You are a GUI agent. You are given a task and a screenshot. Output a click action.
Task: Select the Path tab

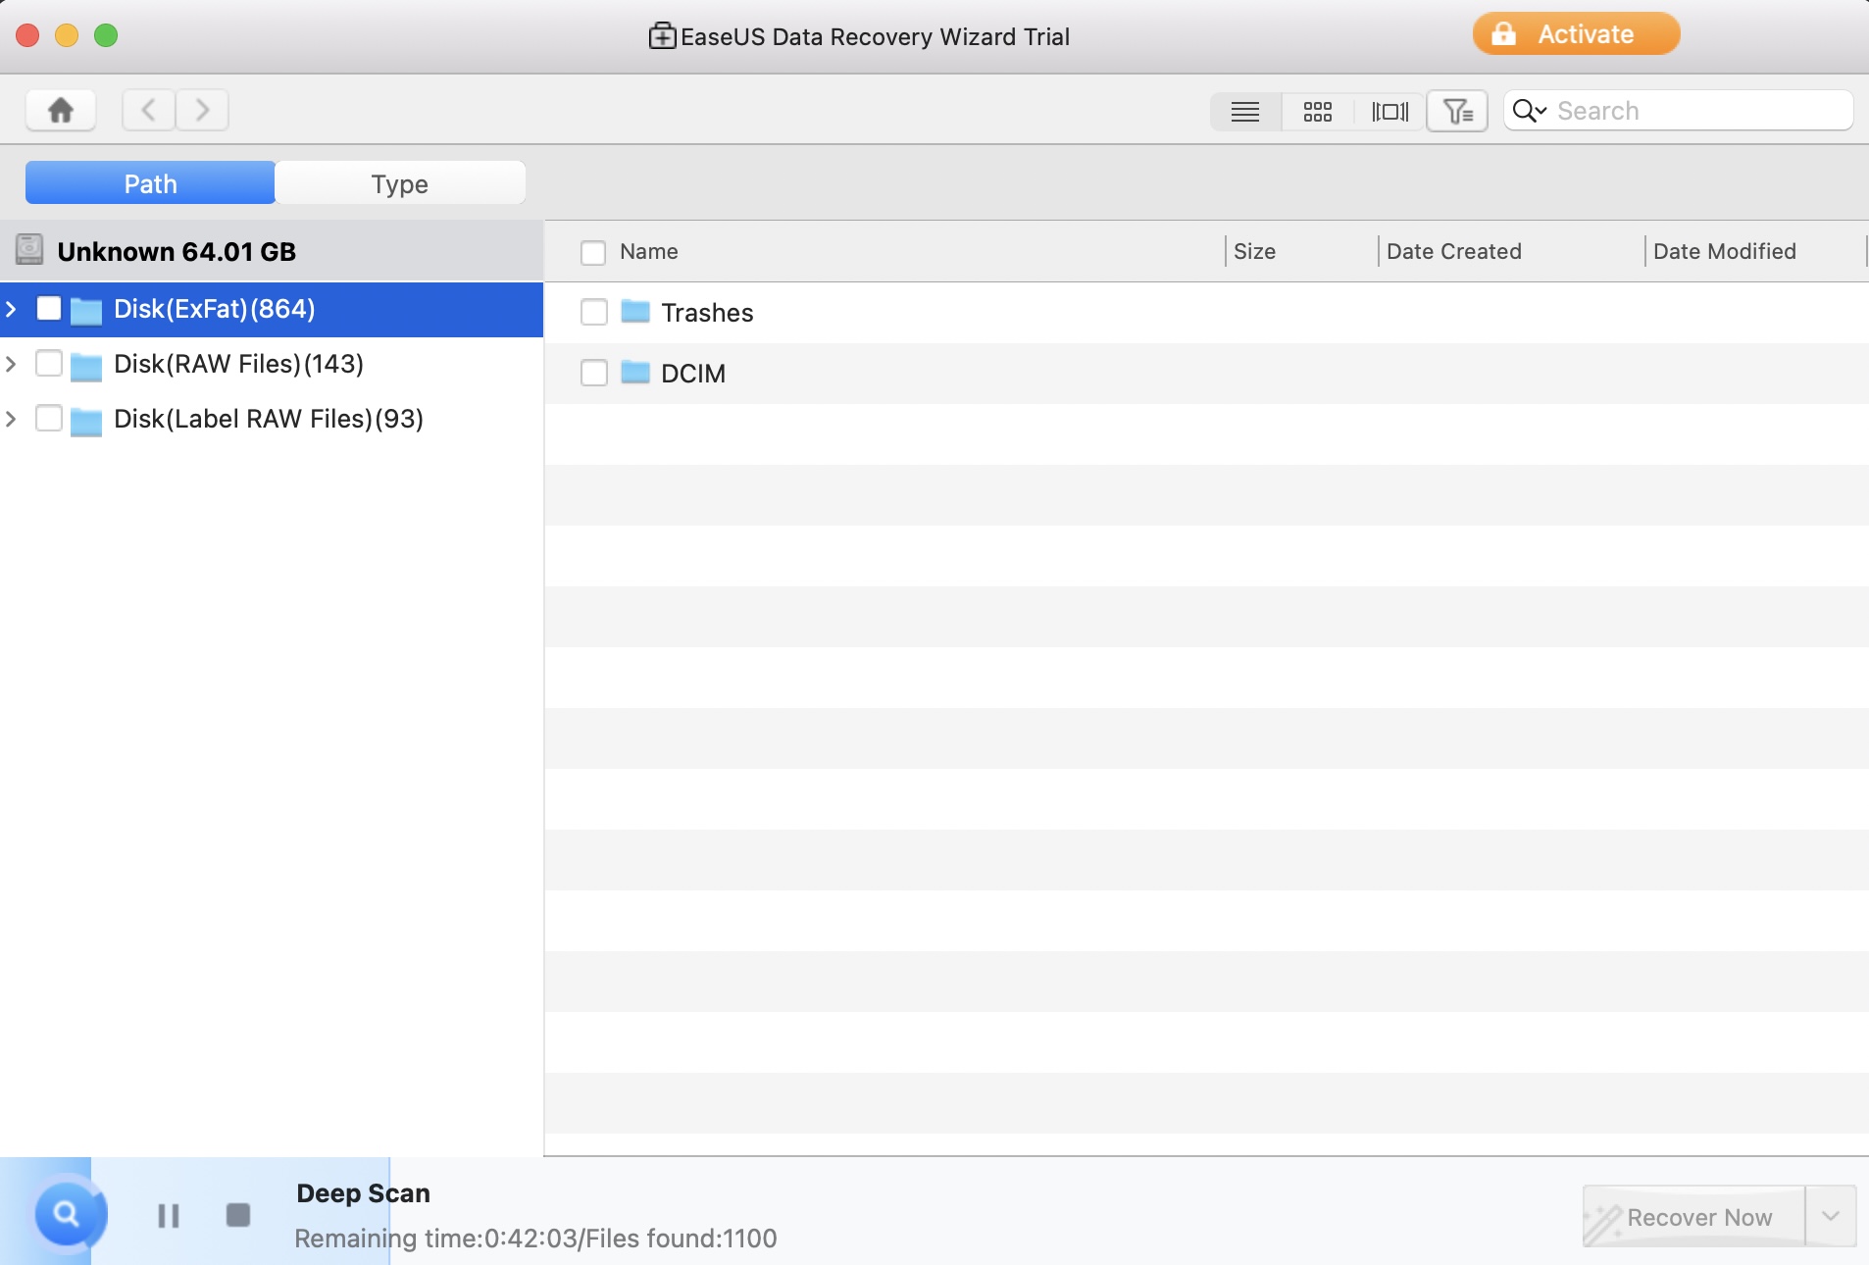click(150, 184)
